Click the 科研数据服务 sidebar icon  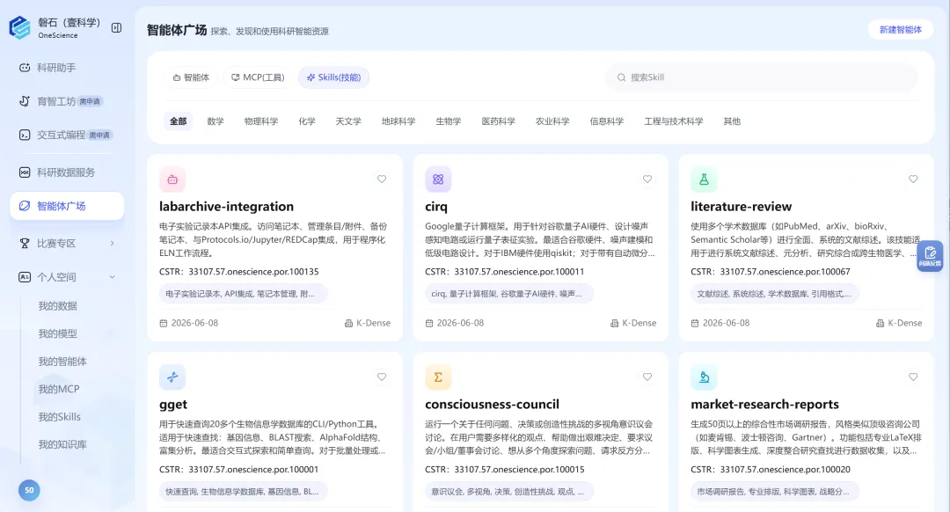pos(25,172)
